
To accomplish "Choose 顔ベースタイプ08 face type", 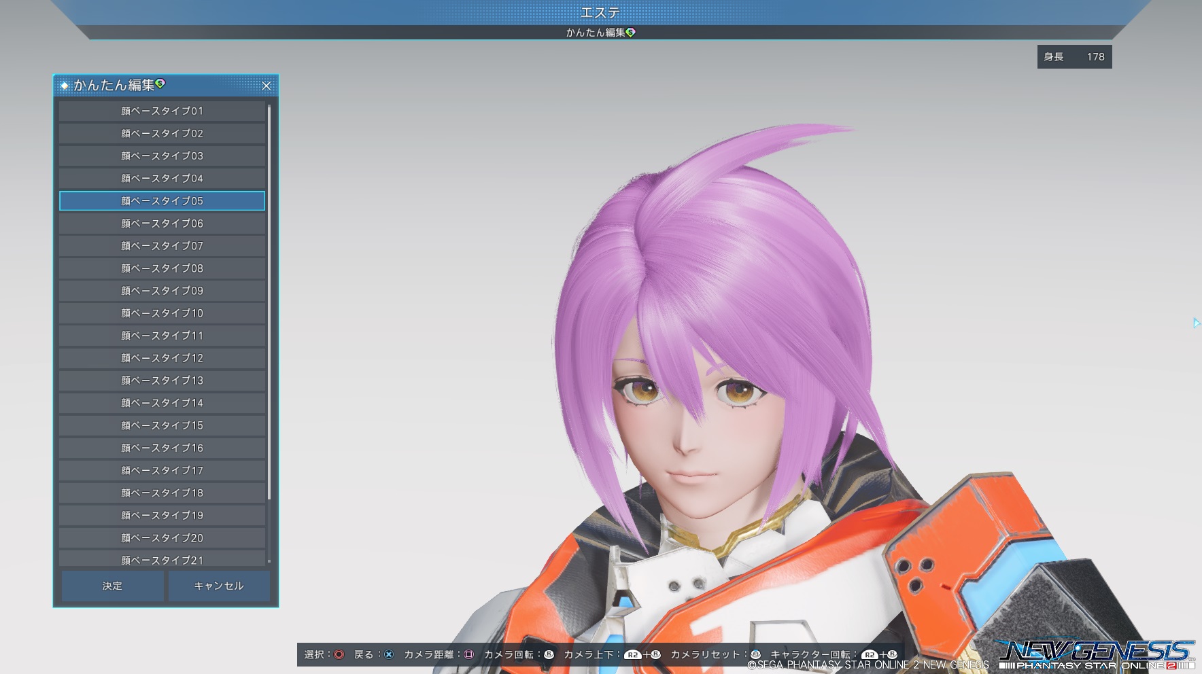I will (162, 268).
